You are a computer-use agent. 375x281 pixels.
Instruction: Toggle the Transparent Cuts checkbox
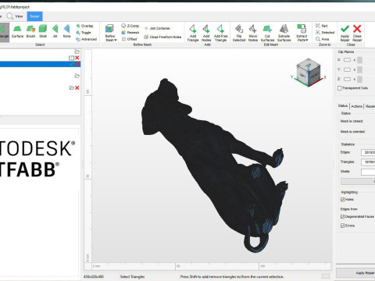(x=340, y=88)
